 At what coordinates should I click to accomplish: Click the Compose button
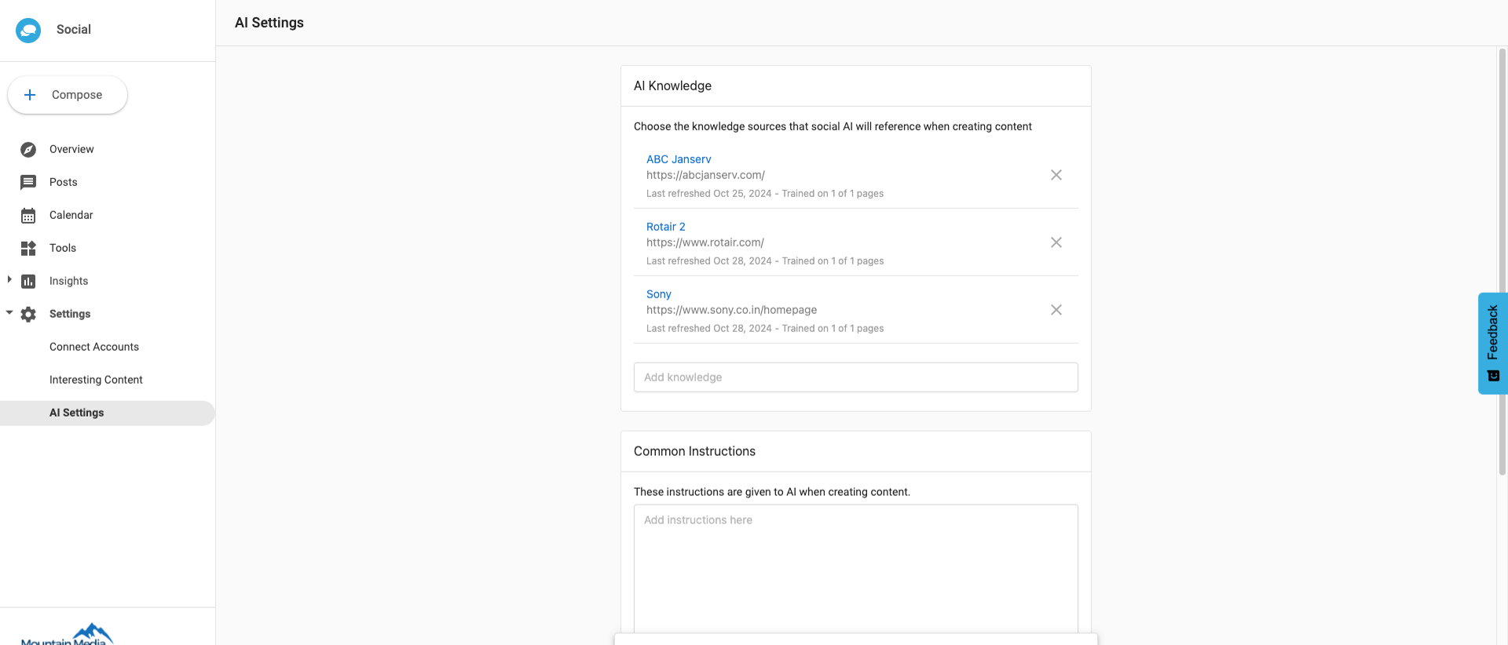pos(68,95)
